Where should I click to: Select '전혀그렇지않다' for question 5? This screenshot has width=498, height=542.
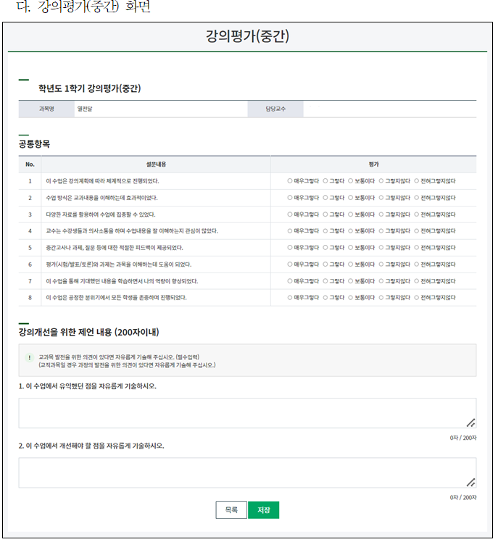point(416,247)
